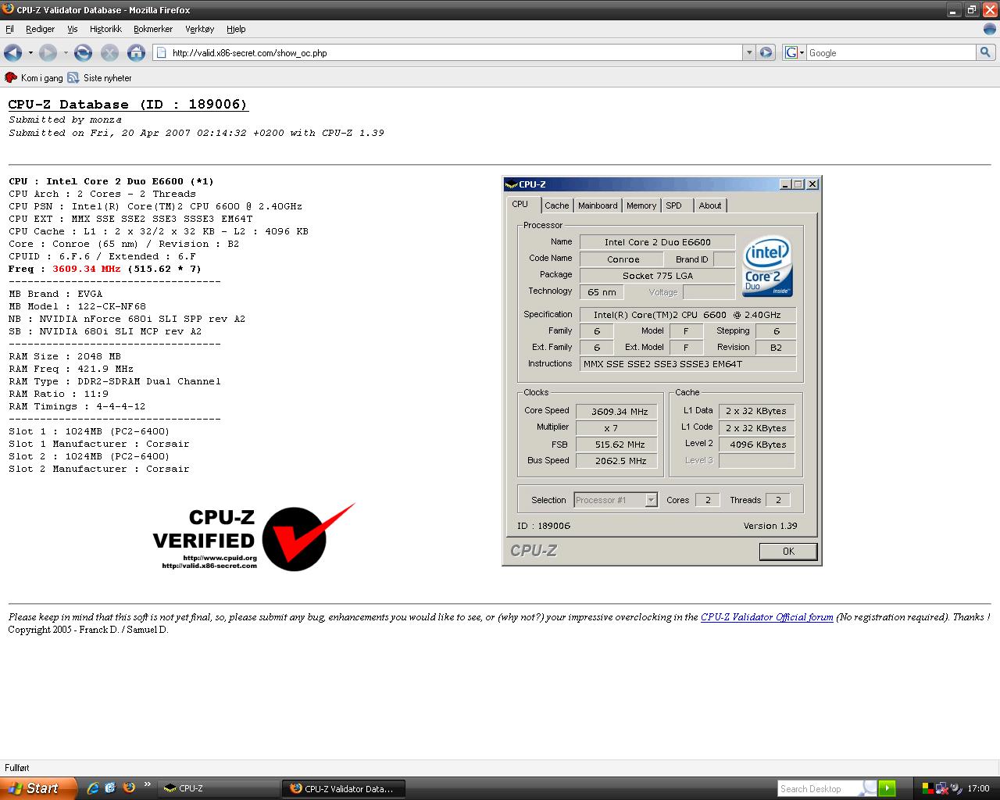Expand the address bar URL dropdown

[748, 52]
